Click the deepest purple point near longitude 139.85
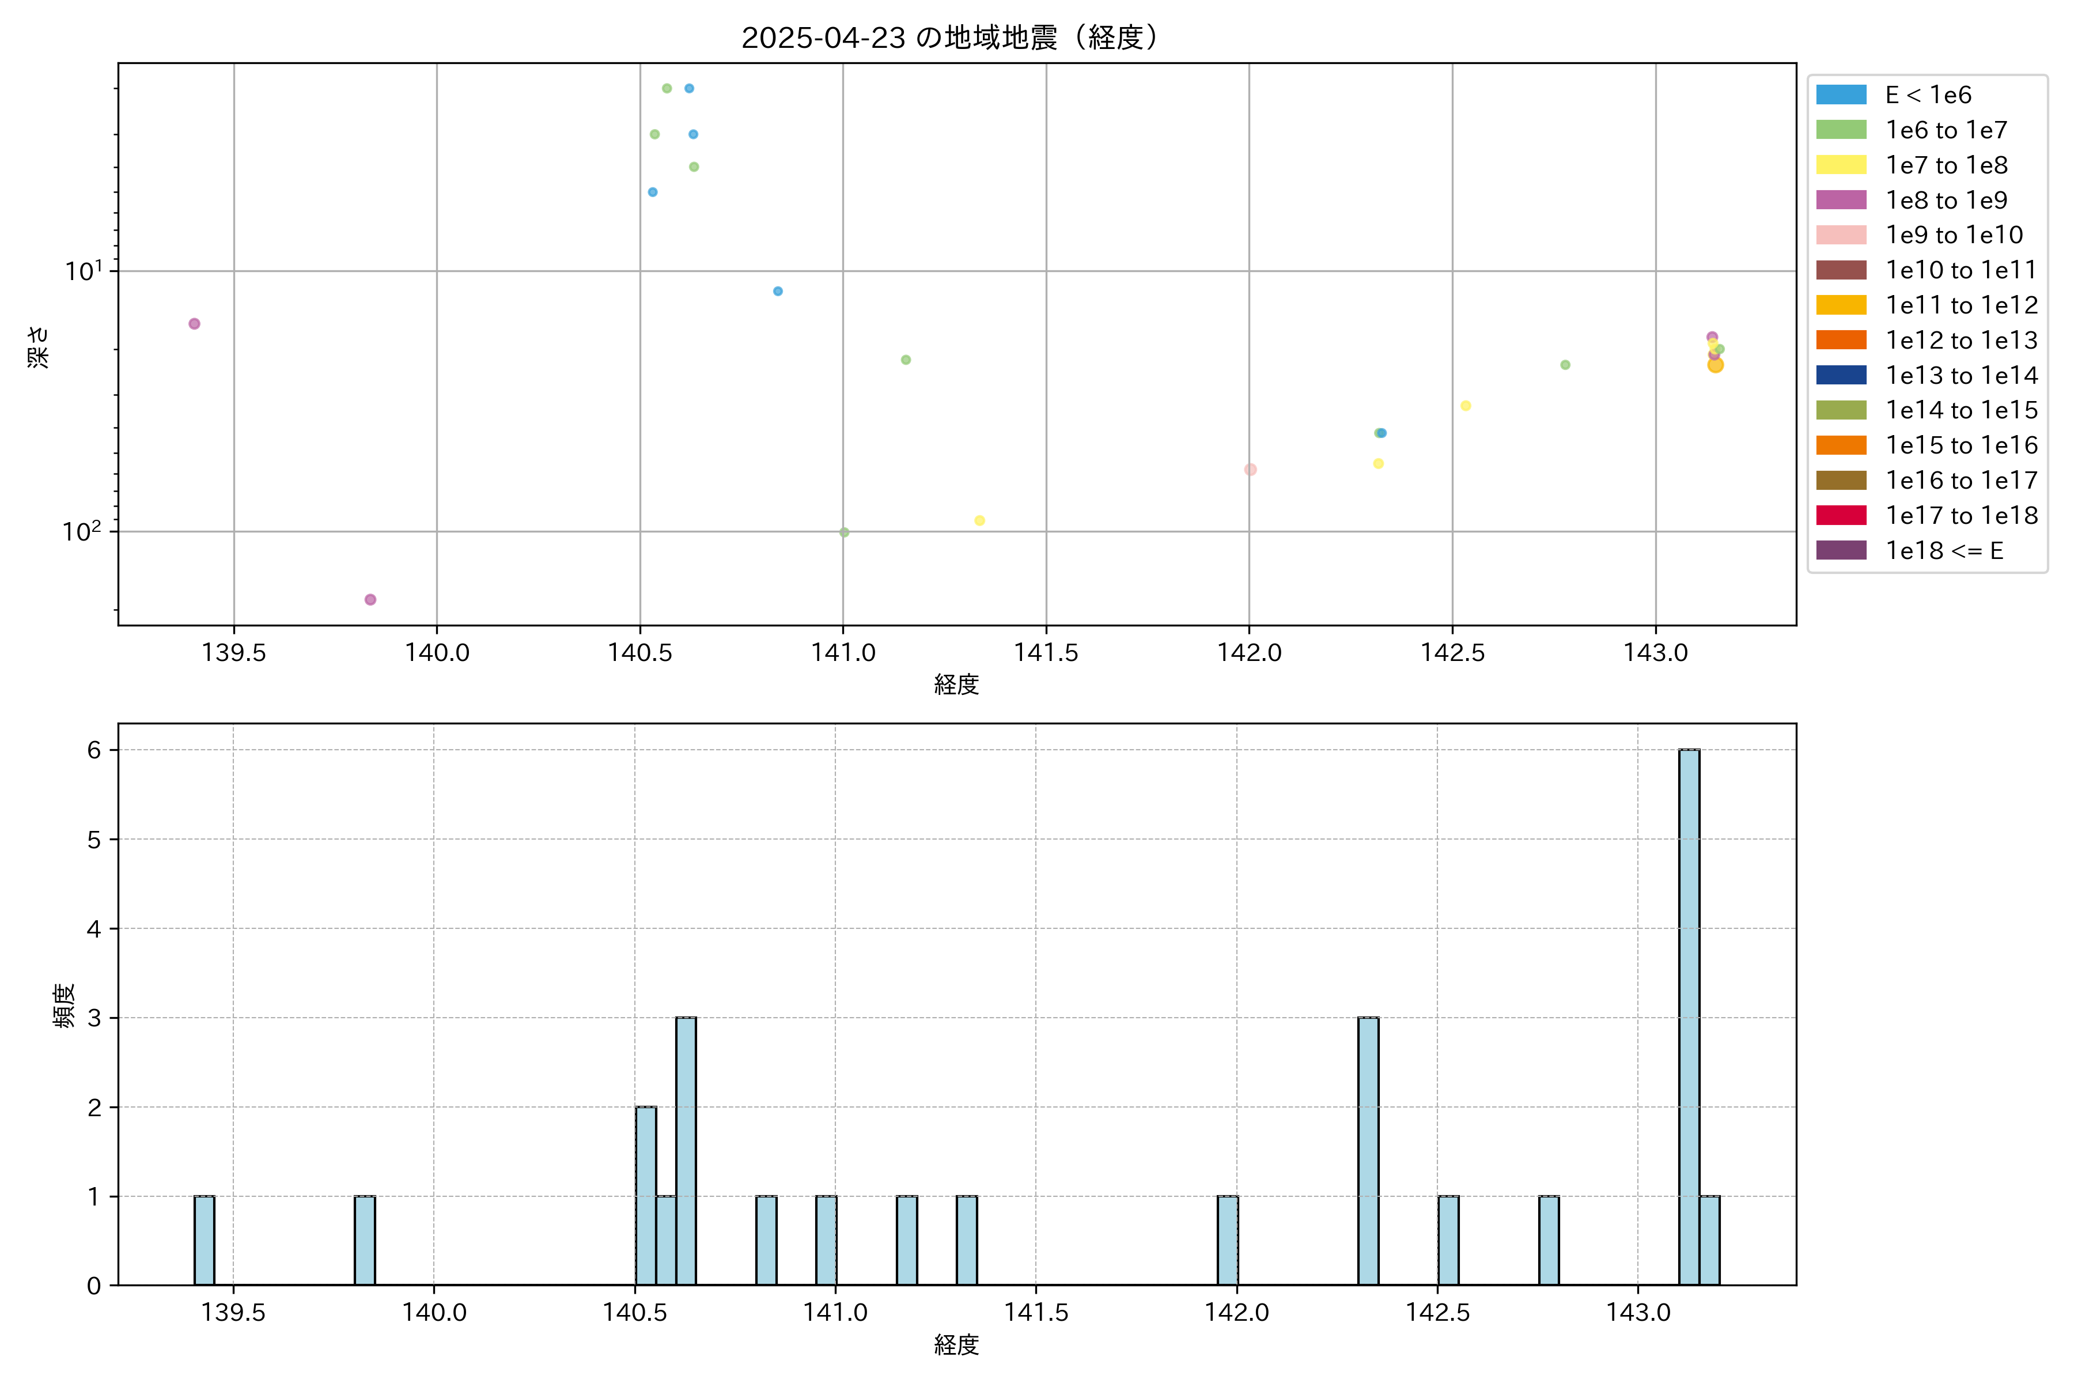Screen dimensions: 2074x1383 click(x=370, y=600)
